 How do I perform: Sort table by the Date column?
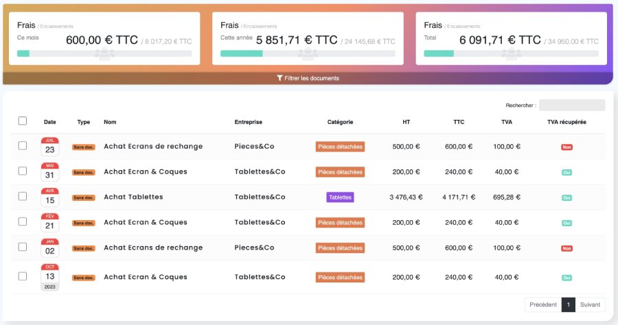pos(50,122)
